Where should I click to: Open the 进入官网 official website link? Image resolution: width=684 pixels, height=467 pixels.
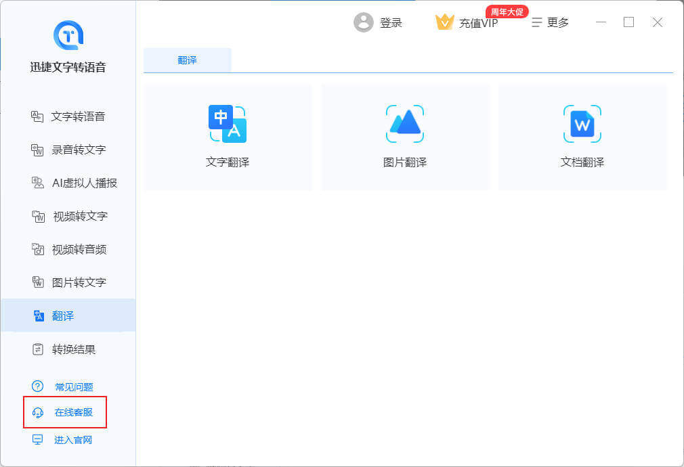72,440
